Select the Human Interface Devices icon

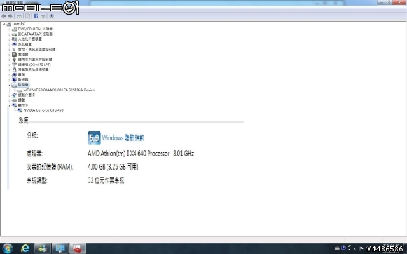coord(14,39)
